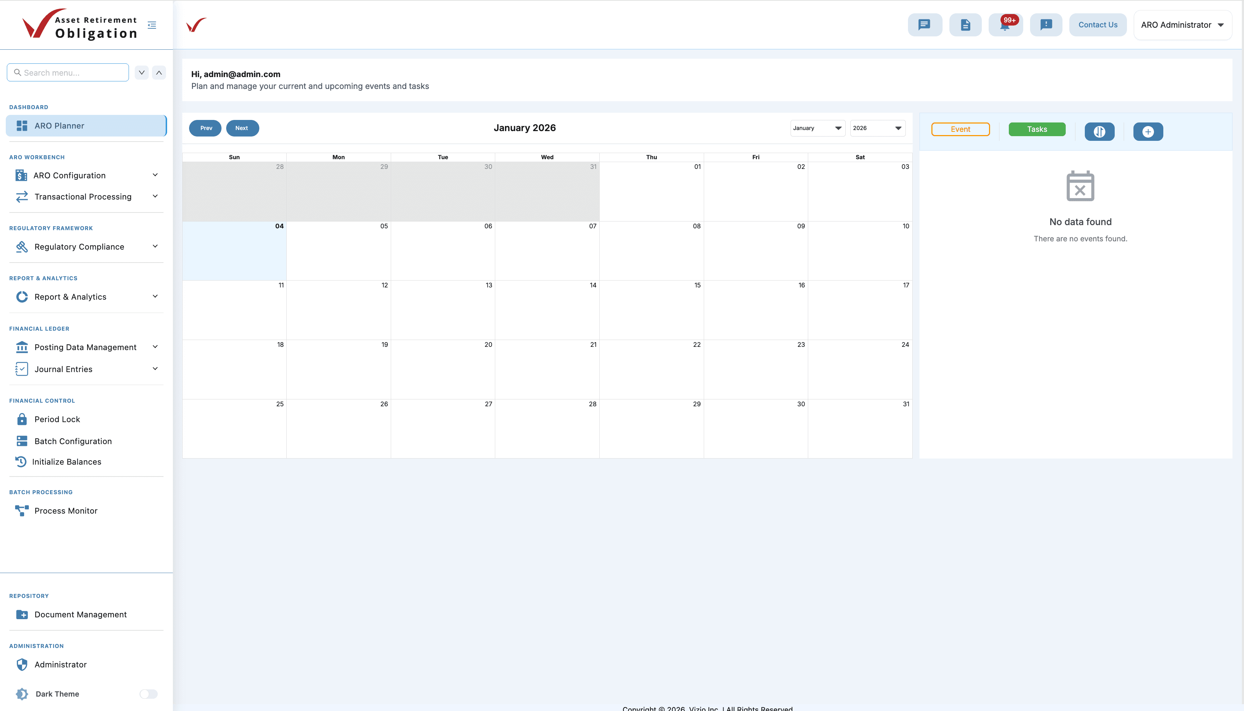1244x711 pixels.
Task: Open Batch Configuration from Financial Control
Action: (x=73, y=441)
